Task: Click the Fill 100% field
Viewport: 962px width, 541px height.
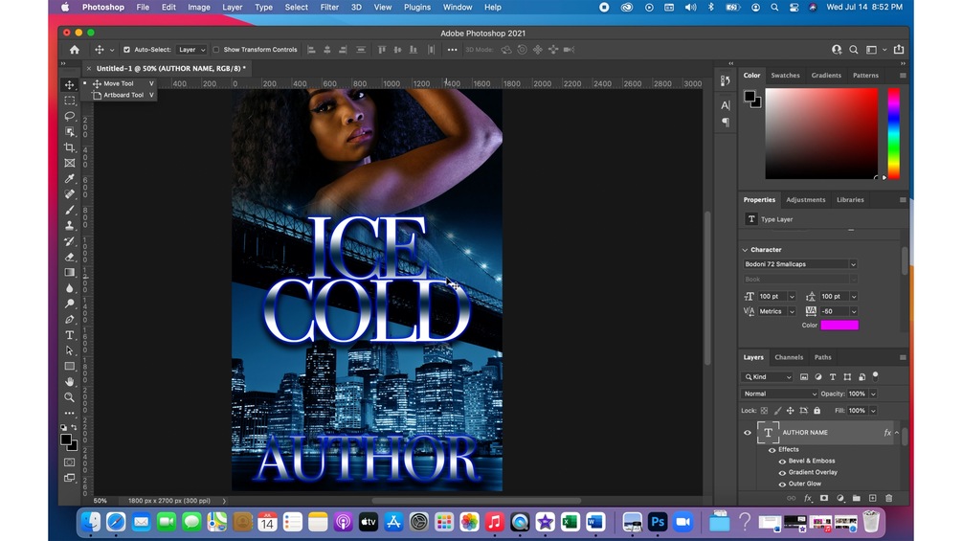Action: [857, 411]
